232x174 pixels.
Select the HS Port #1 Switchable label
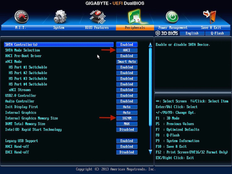28,67
